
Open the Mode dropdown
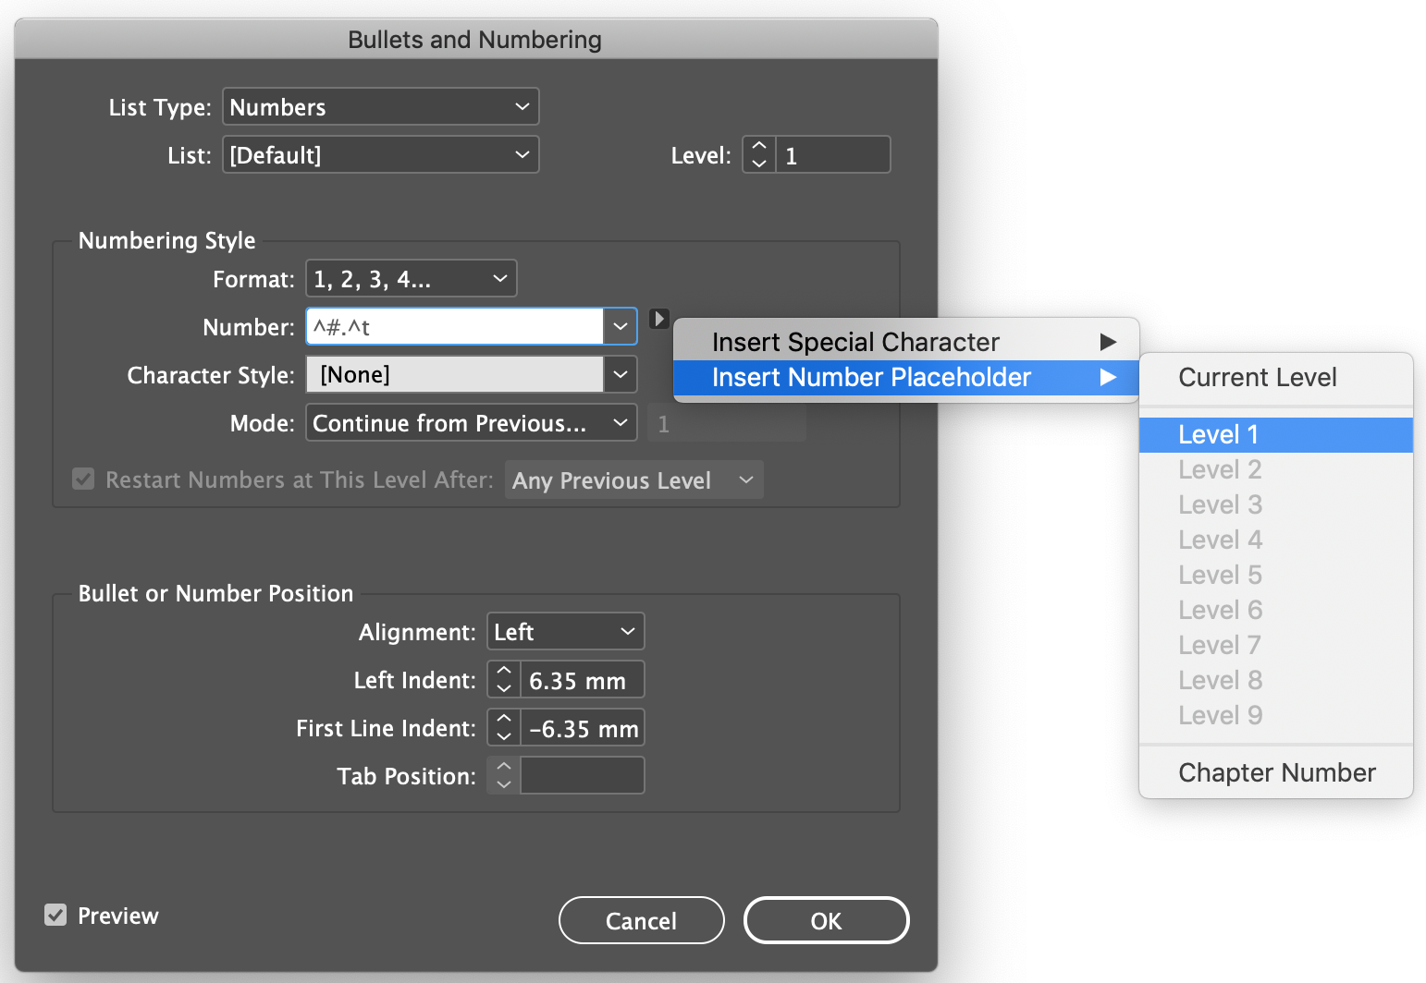point(471,423)
